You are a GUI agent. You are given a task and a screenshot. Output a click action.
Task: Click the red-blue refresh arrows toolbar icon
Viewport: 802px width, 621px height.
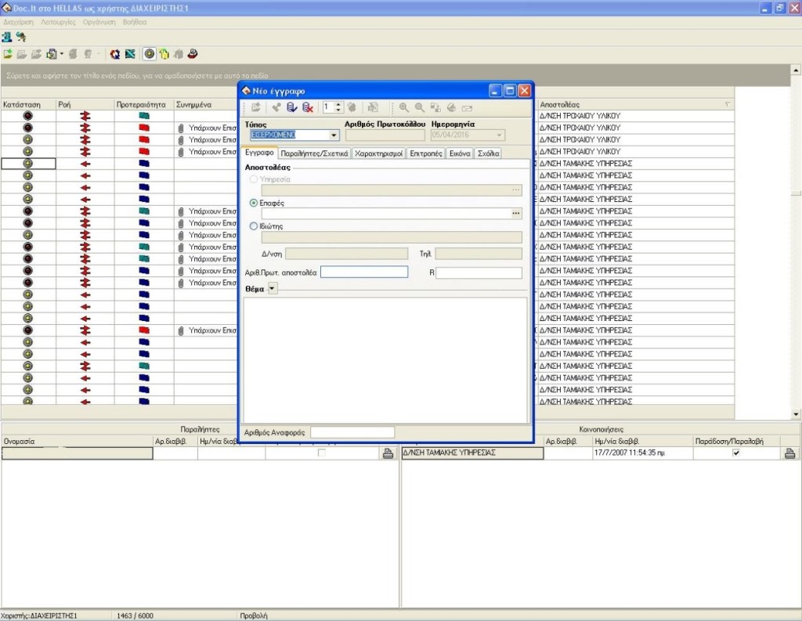115,54
